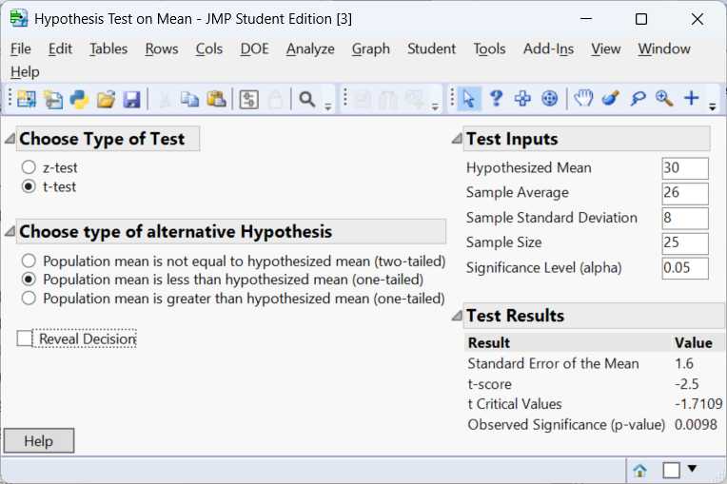Choose the two-tailed alternative hypothesis option
The height and width of the screenshot is (484, 727).
point(29,261)
